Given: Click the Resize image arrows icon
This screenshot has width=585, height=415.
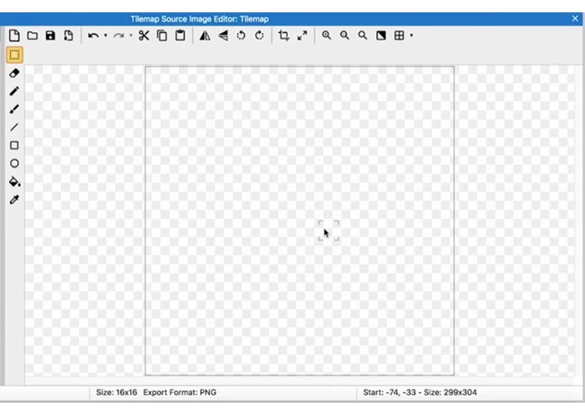Looking at the screenshot, I should click(302, 35).
